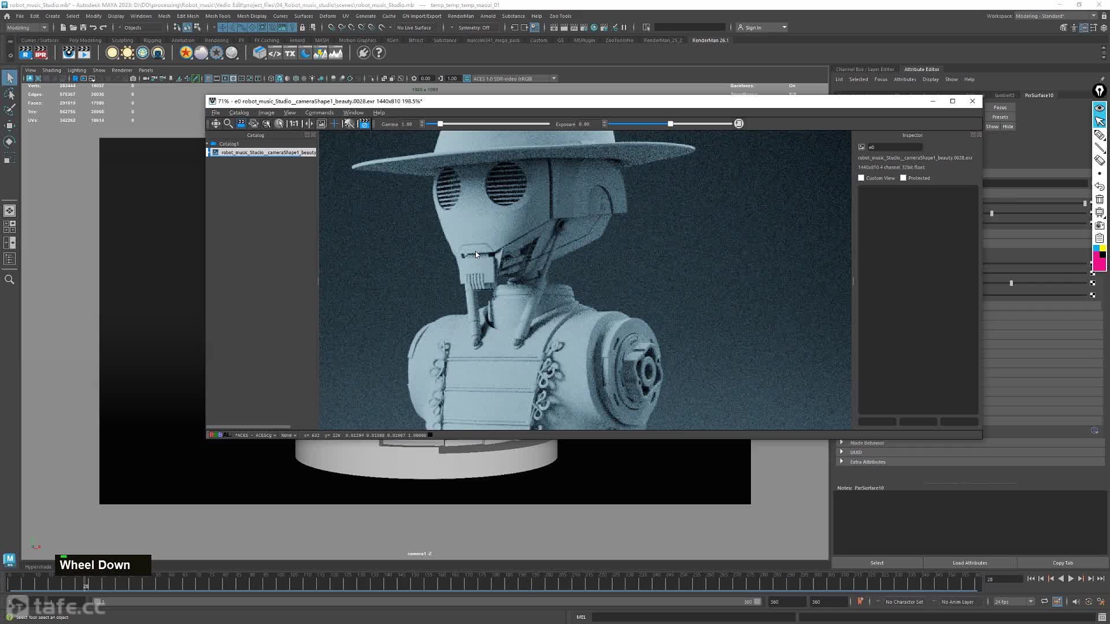Click the viewport snapshot camera icon
Viewport: 1110px width, 624px height.
[133, 79]
